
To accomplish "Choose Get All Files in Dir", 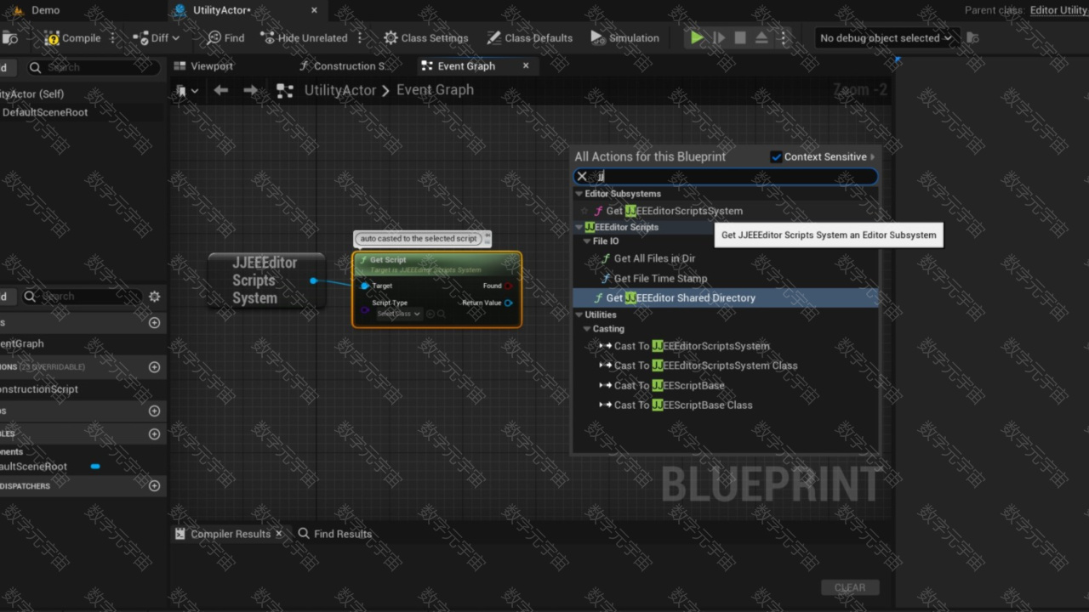I will tap(654, 258).
